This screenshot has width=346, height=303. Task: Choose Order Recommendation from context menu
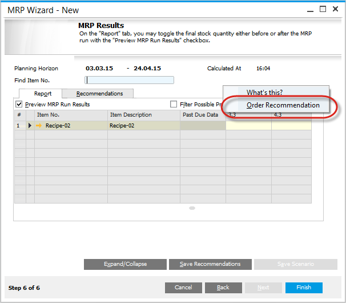(283, 105)
